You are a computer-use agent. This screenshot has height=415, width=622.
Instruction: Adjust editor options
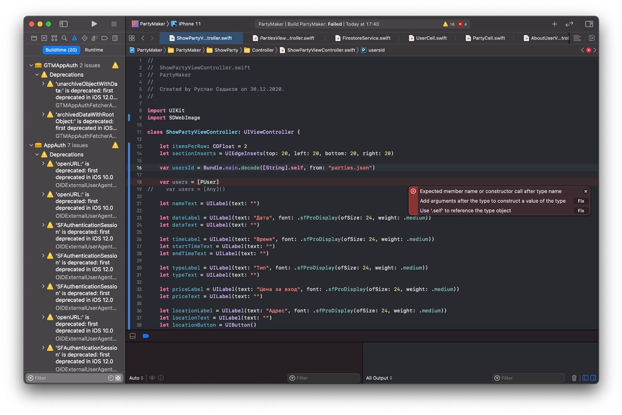pos(577,38)
